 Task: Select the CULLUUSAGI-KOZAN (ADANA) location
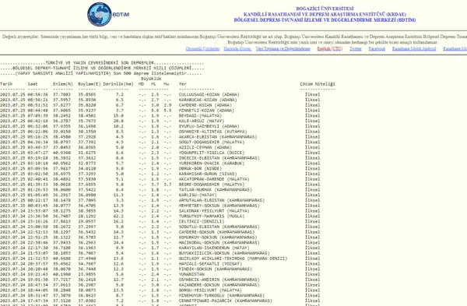pos(209,95)
